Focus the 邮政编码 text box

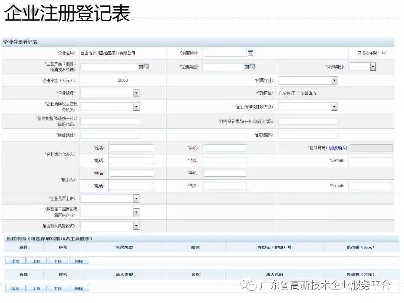[308, 135]
